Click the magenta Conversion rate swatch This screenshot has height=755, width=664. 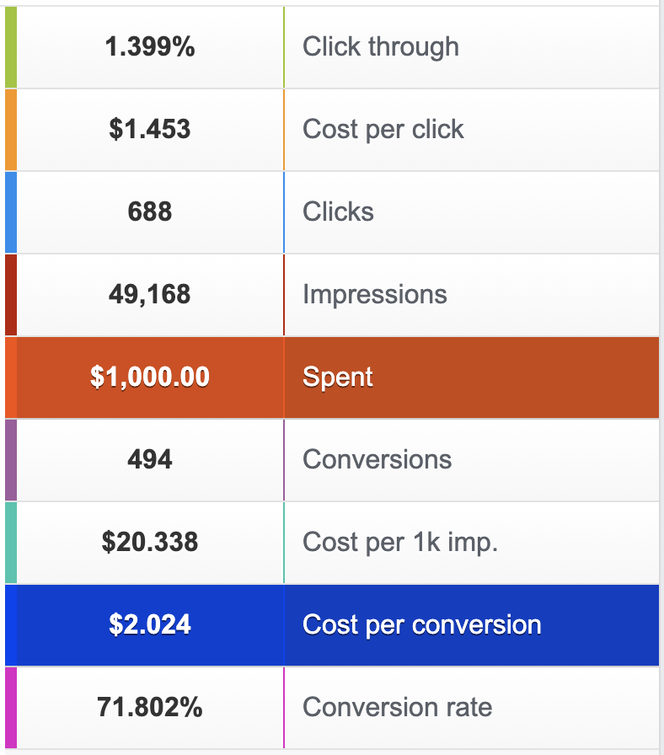coord(11,708)
